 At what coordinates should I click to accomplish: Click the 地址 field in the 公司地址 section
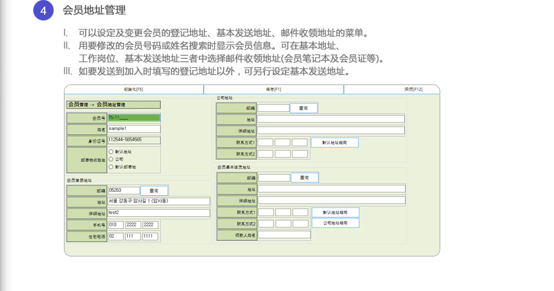tap(331, 119)
